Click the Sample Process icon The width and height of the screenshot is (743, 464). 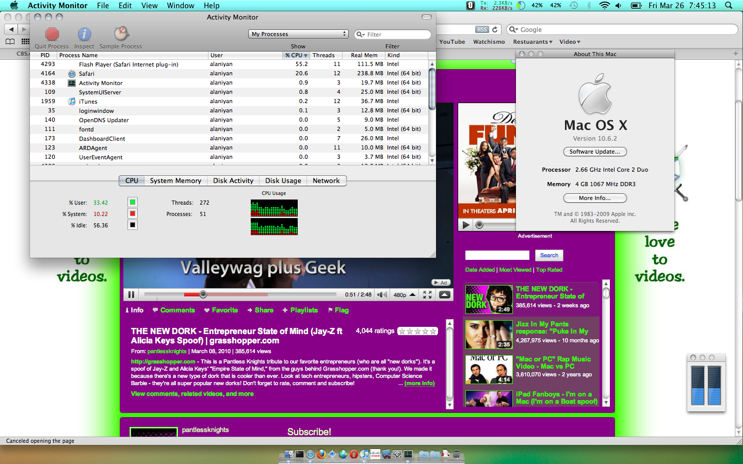[x=121, y=34]
